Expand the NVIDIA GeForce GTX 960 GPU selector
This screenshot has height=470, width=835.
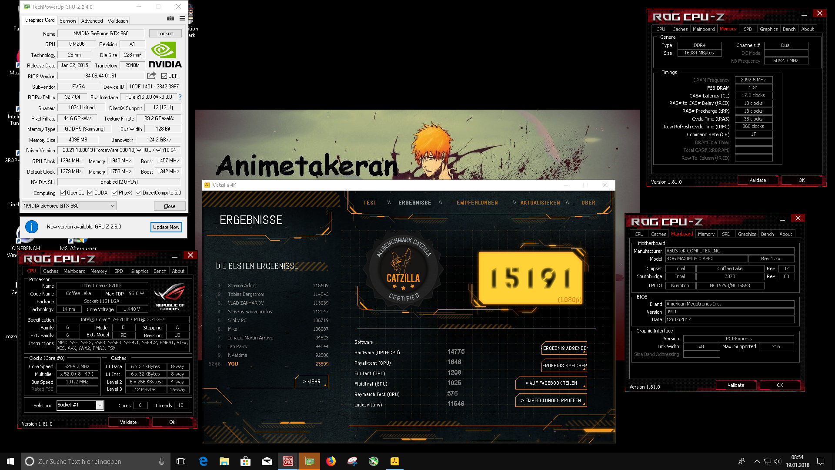(69, 206)
